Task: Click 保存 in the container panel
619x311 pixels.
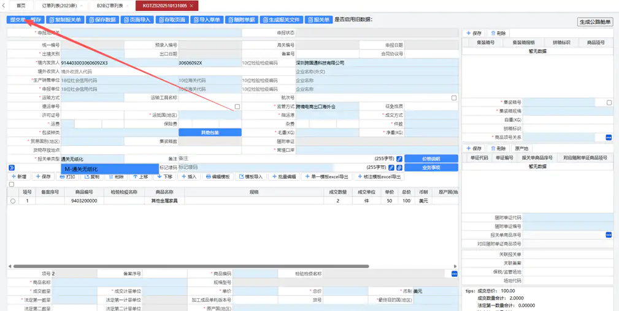Action: click(x=474, y=34)
